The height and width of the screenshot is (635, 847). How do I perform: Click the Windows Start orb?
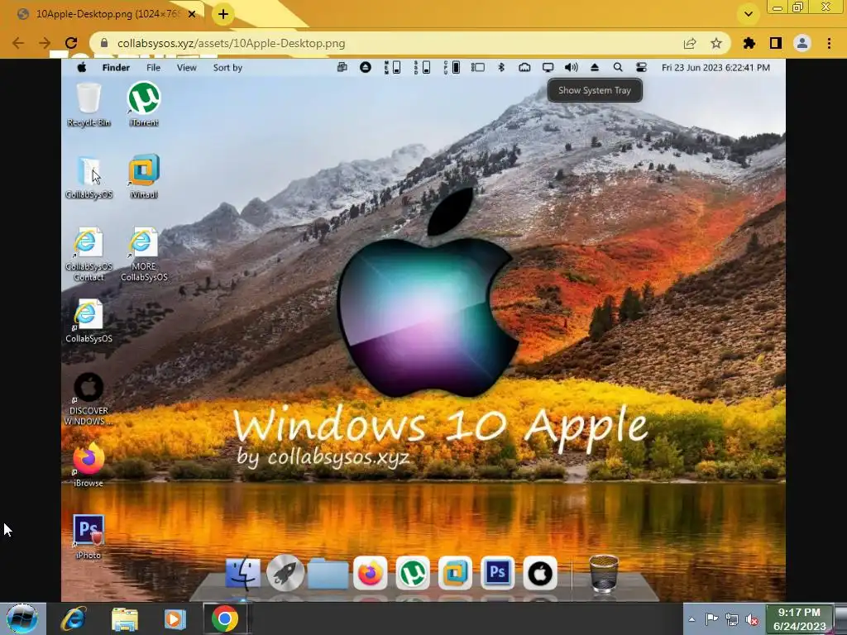click(x=22, y=618)
